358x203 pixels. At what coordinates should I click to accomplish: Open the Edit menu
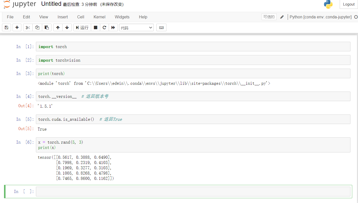pos(26,17)
